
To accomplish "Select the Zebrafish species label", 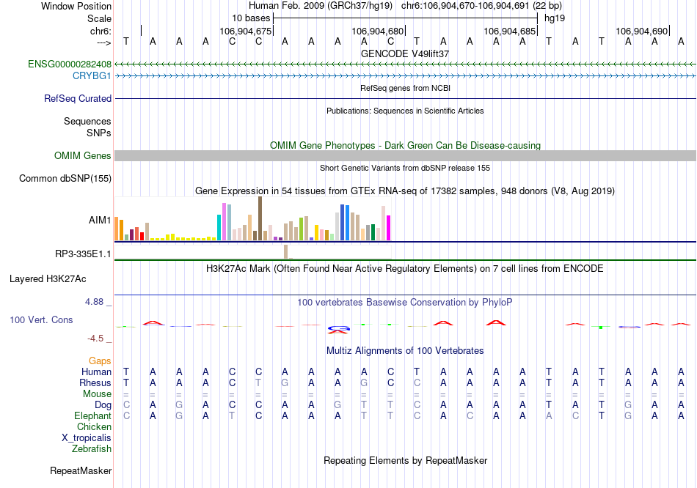I will [92, 449].
